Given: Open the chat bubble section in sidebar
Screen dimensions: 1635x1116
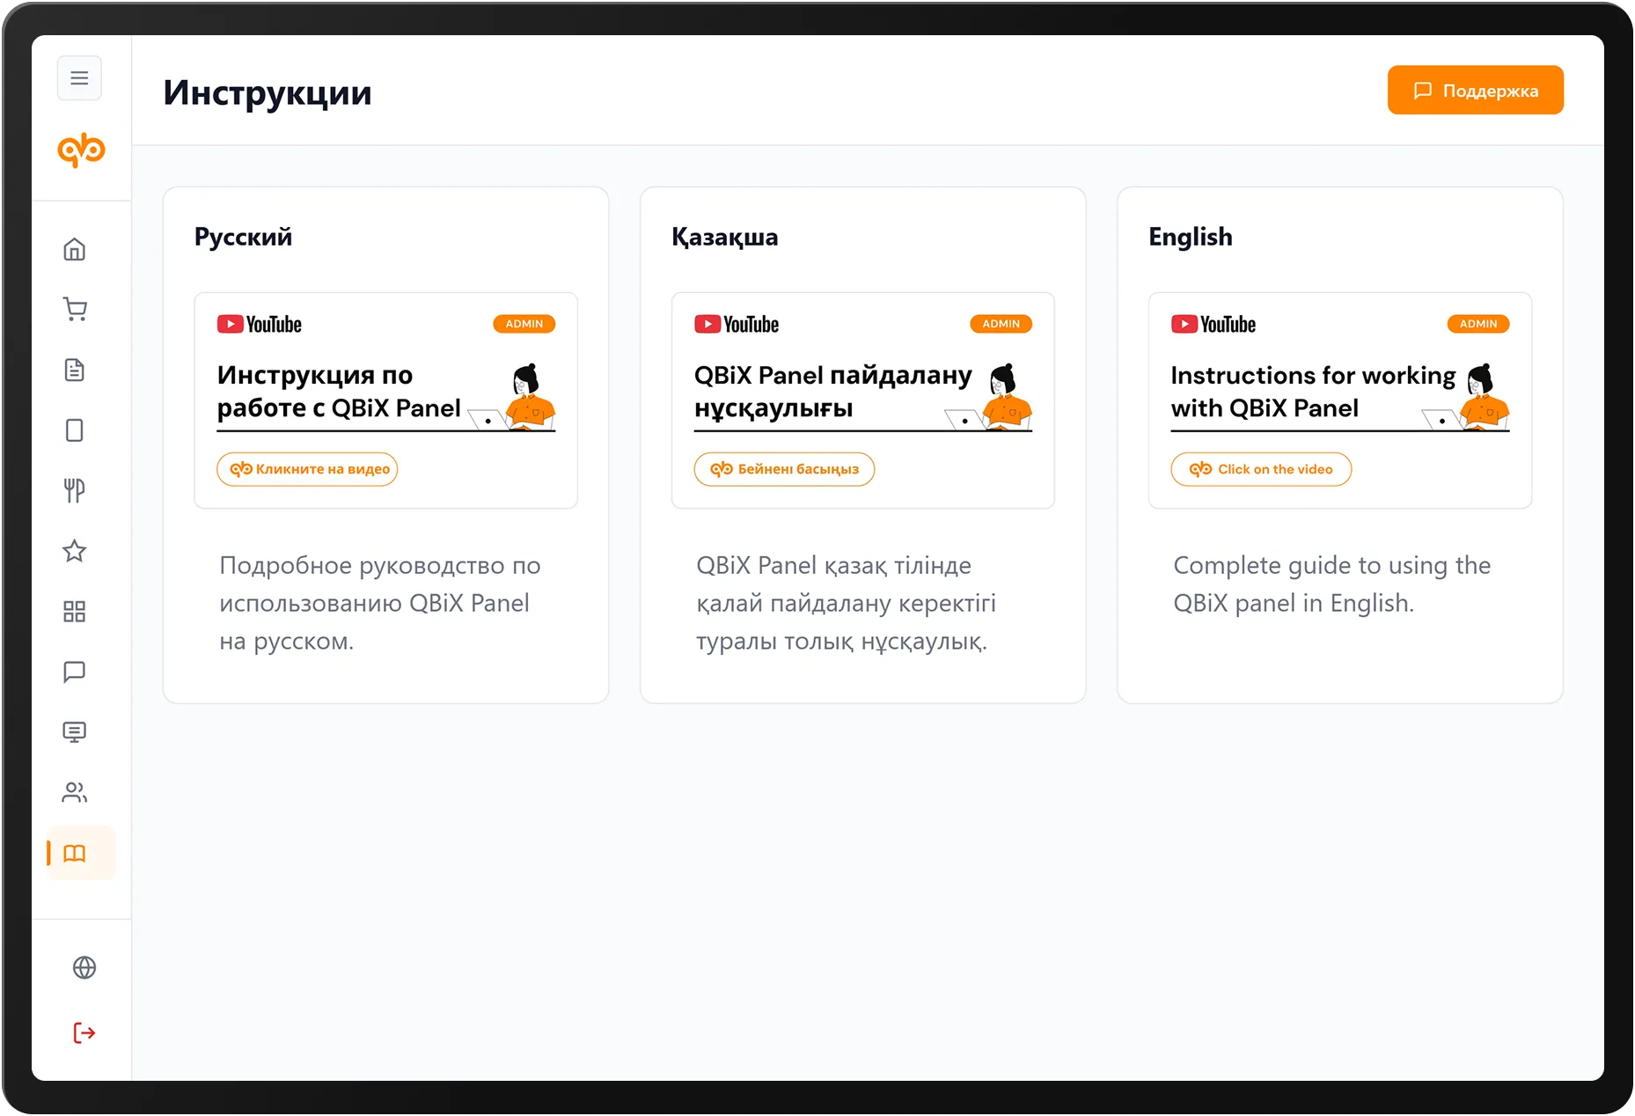Looking at the screenshot, I should click(75, 672).
